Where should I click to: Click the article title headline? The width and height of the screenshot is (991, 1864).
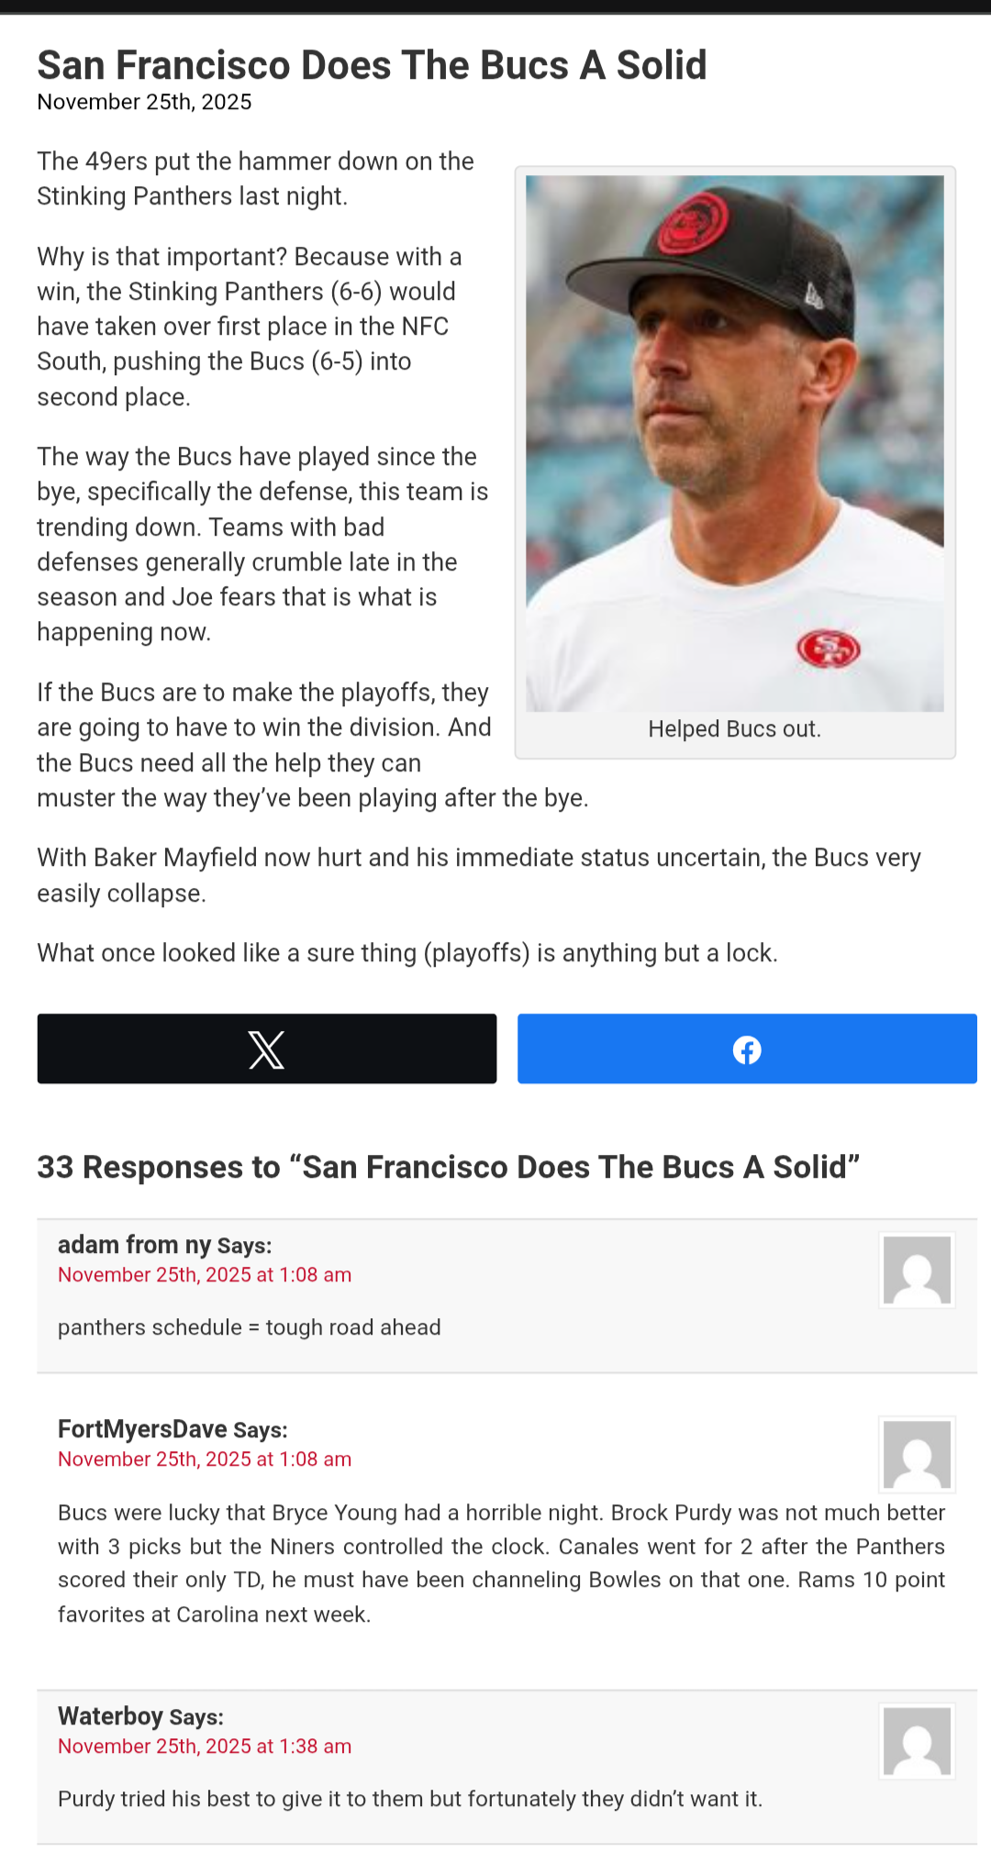372,65
